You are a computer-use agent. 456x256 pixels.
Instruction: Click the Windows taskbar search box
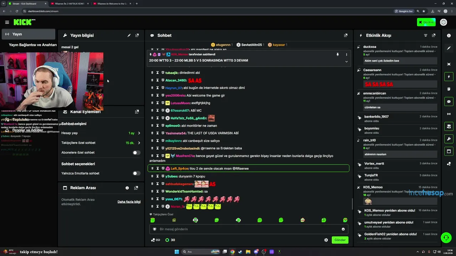pos(201,252)
